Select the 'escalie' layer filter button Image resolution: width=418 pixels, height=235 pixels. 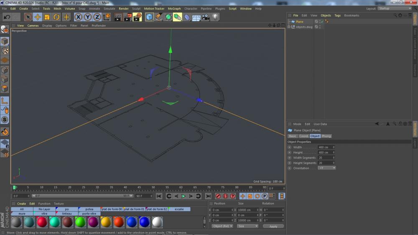(179, 209)
